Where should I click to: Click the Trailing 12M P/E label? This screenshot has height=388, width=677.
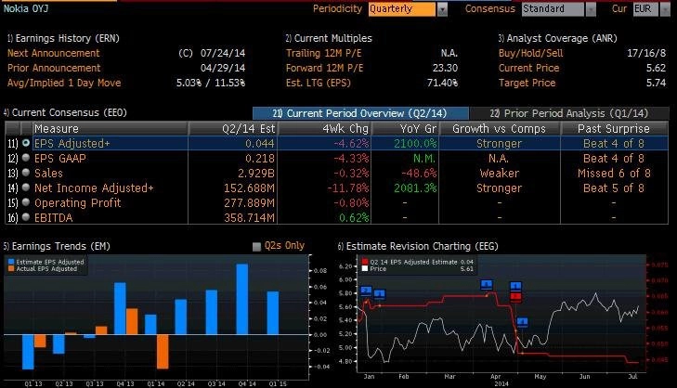point(324,53)
